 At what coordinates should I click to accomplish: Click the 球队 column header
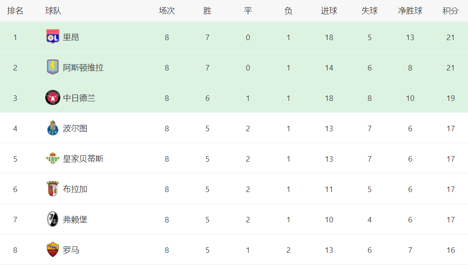54,11
